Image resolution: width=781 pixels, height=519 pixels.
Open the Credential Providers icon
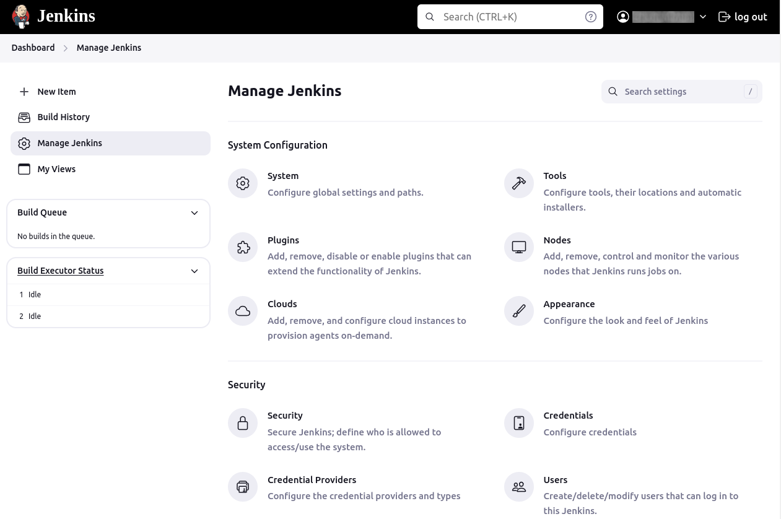243,487
